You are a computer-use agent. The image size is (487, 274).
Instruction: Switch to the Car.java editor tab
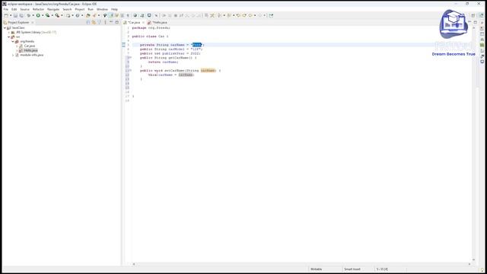point(134,22)
